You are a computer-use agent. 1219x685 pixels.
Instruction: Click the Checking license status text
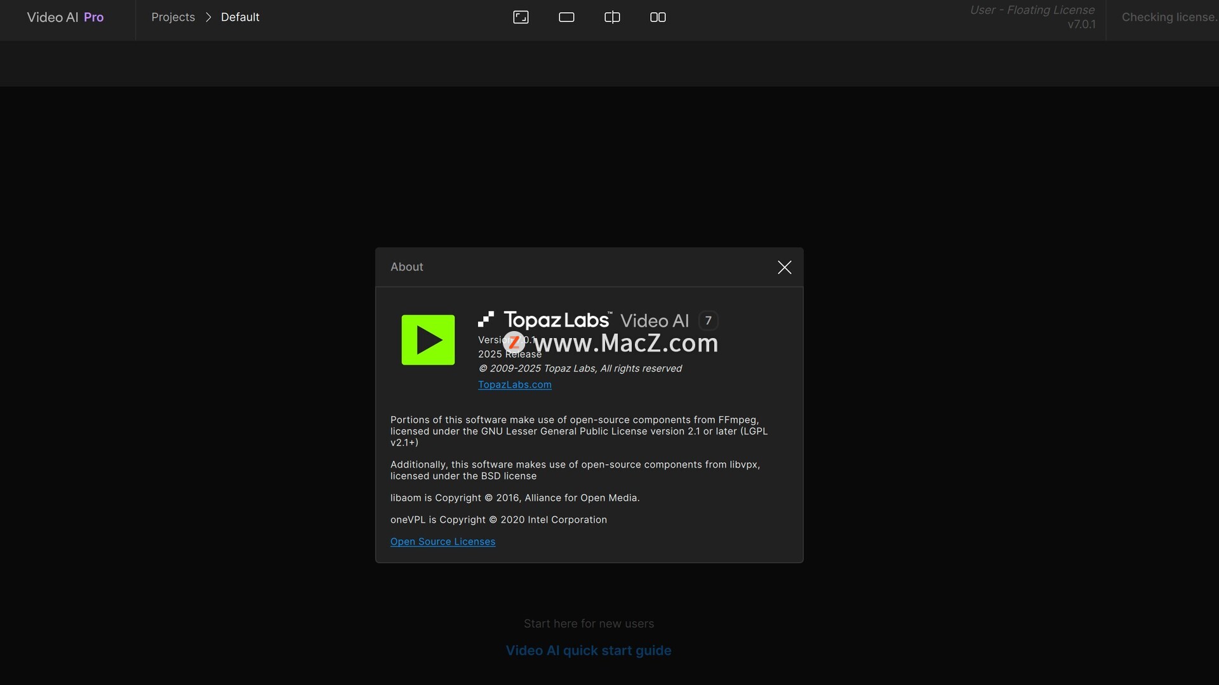(x=1169, y=17)
